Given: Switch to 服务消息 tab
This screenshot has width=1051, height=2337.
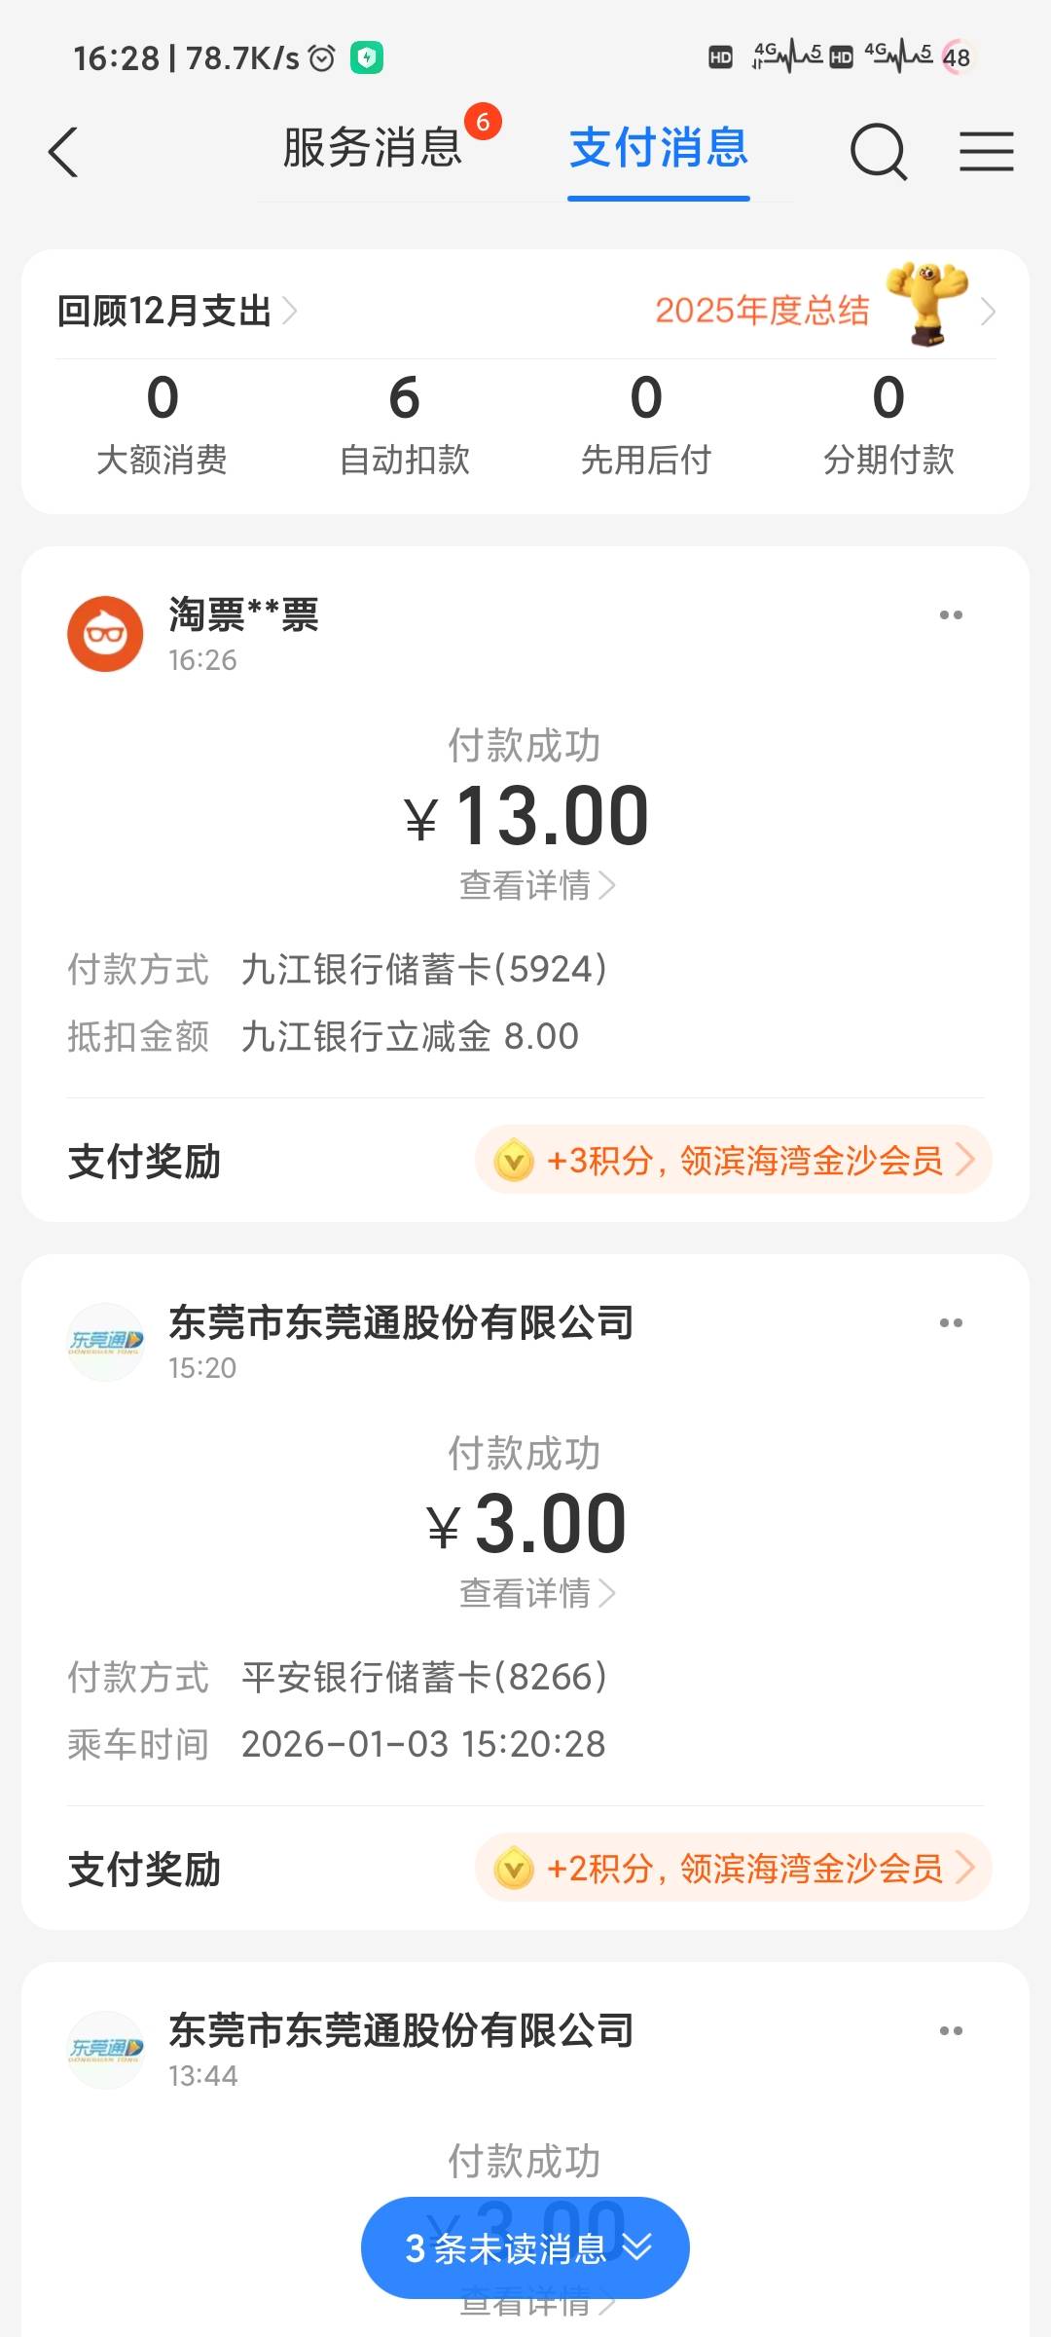Looking at the screenshot, I should 373,149.
